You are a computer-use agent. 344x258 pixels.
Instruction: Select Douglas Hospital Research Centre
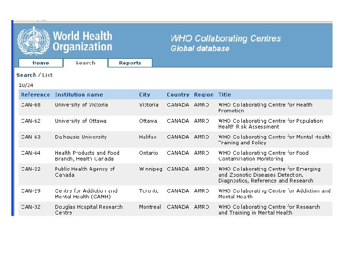(89, 210)
